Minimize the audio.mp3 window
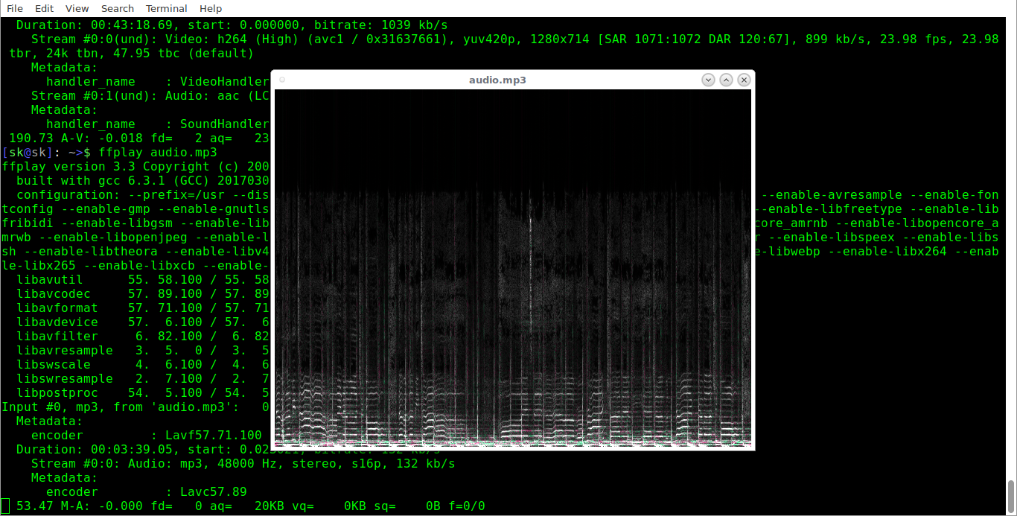 pos(708,80)
